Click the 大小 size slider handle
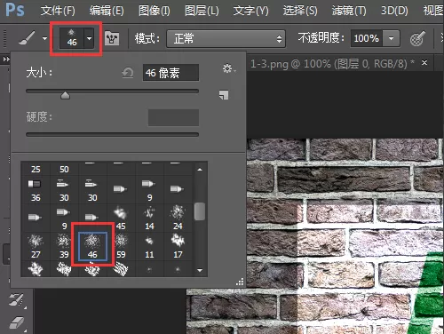The width and height of the screenshot is (444, 334). (65, 95)
